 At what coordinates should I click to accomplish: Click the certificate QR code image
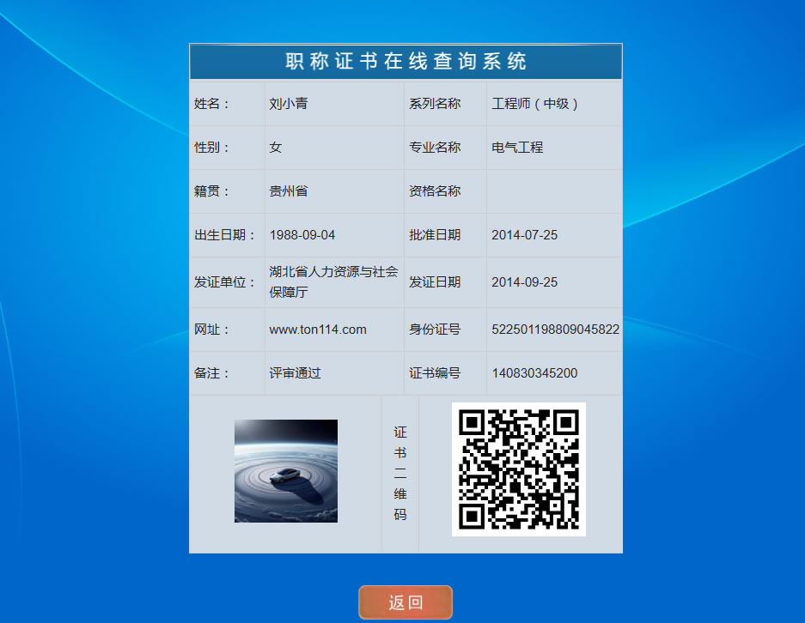(x=519, y=469)
